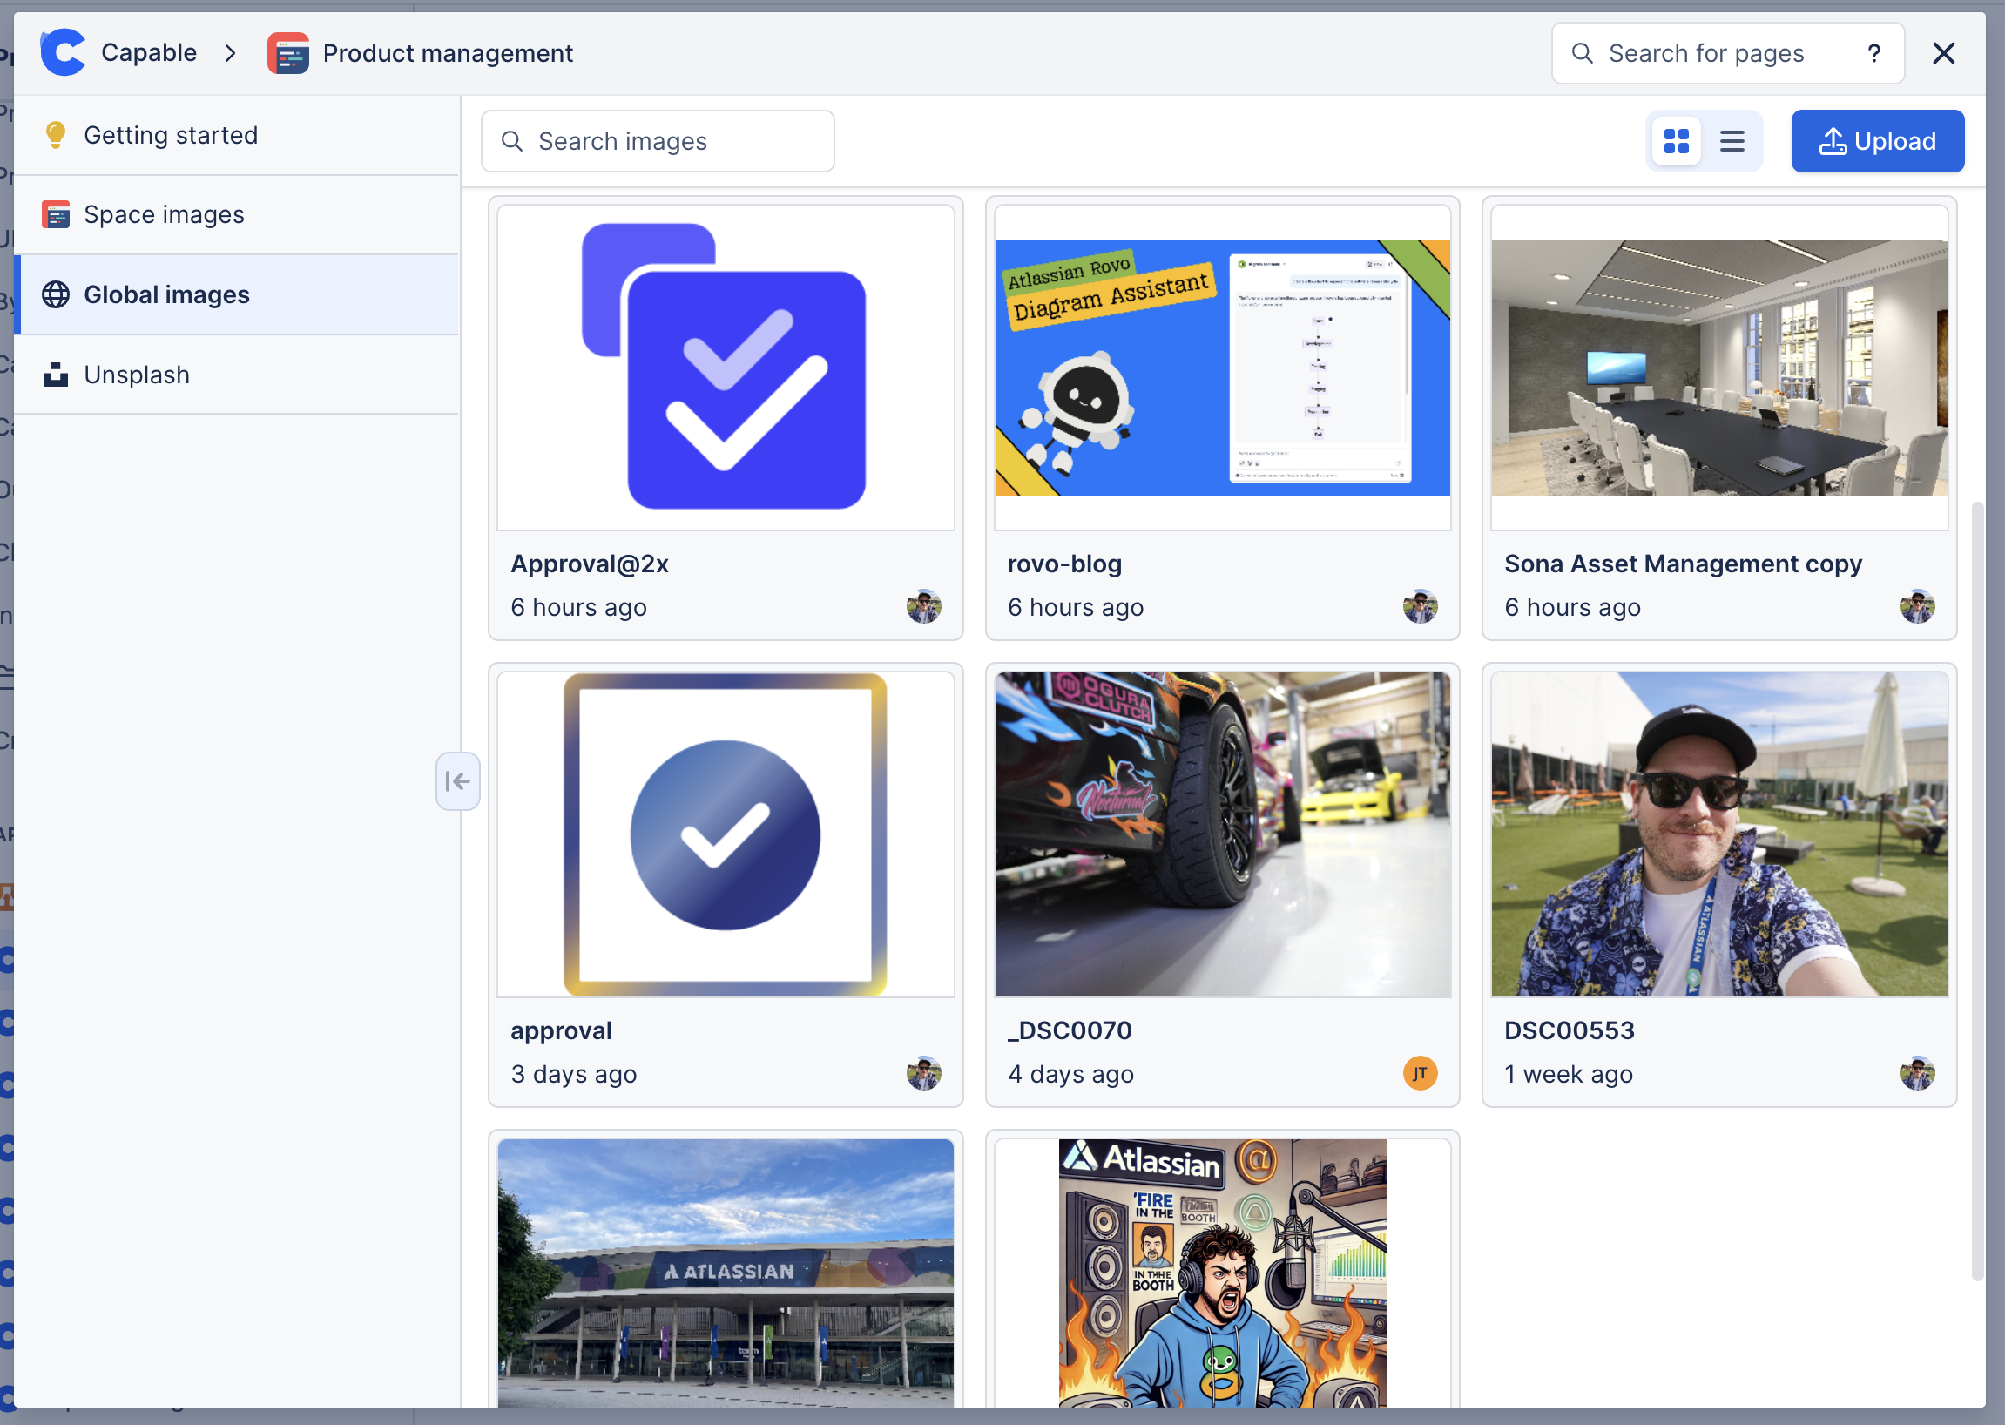Click the '3 days ago' timestamp
2005x1425 pixels.
coord(574,1074)
